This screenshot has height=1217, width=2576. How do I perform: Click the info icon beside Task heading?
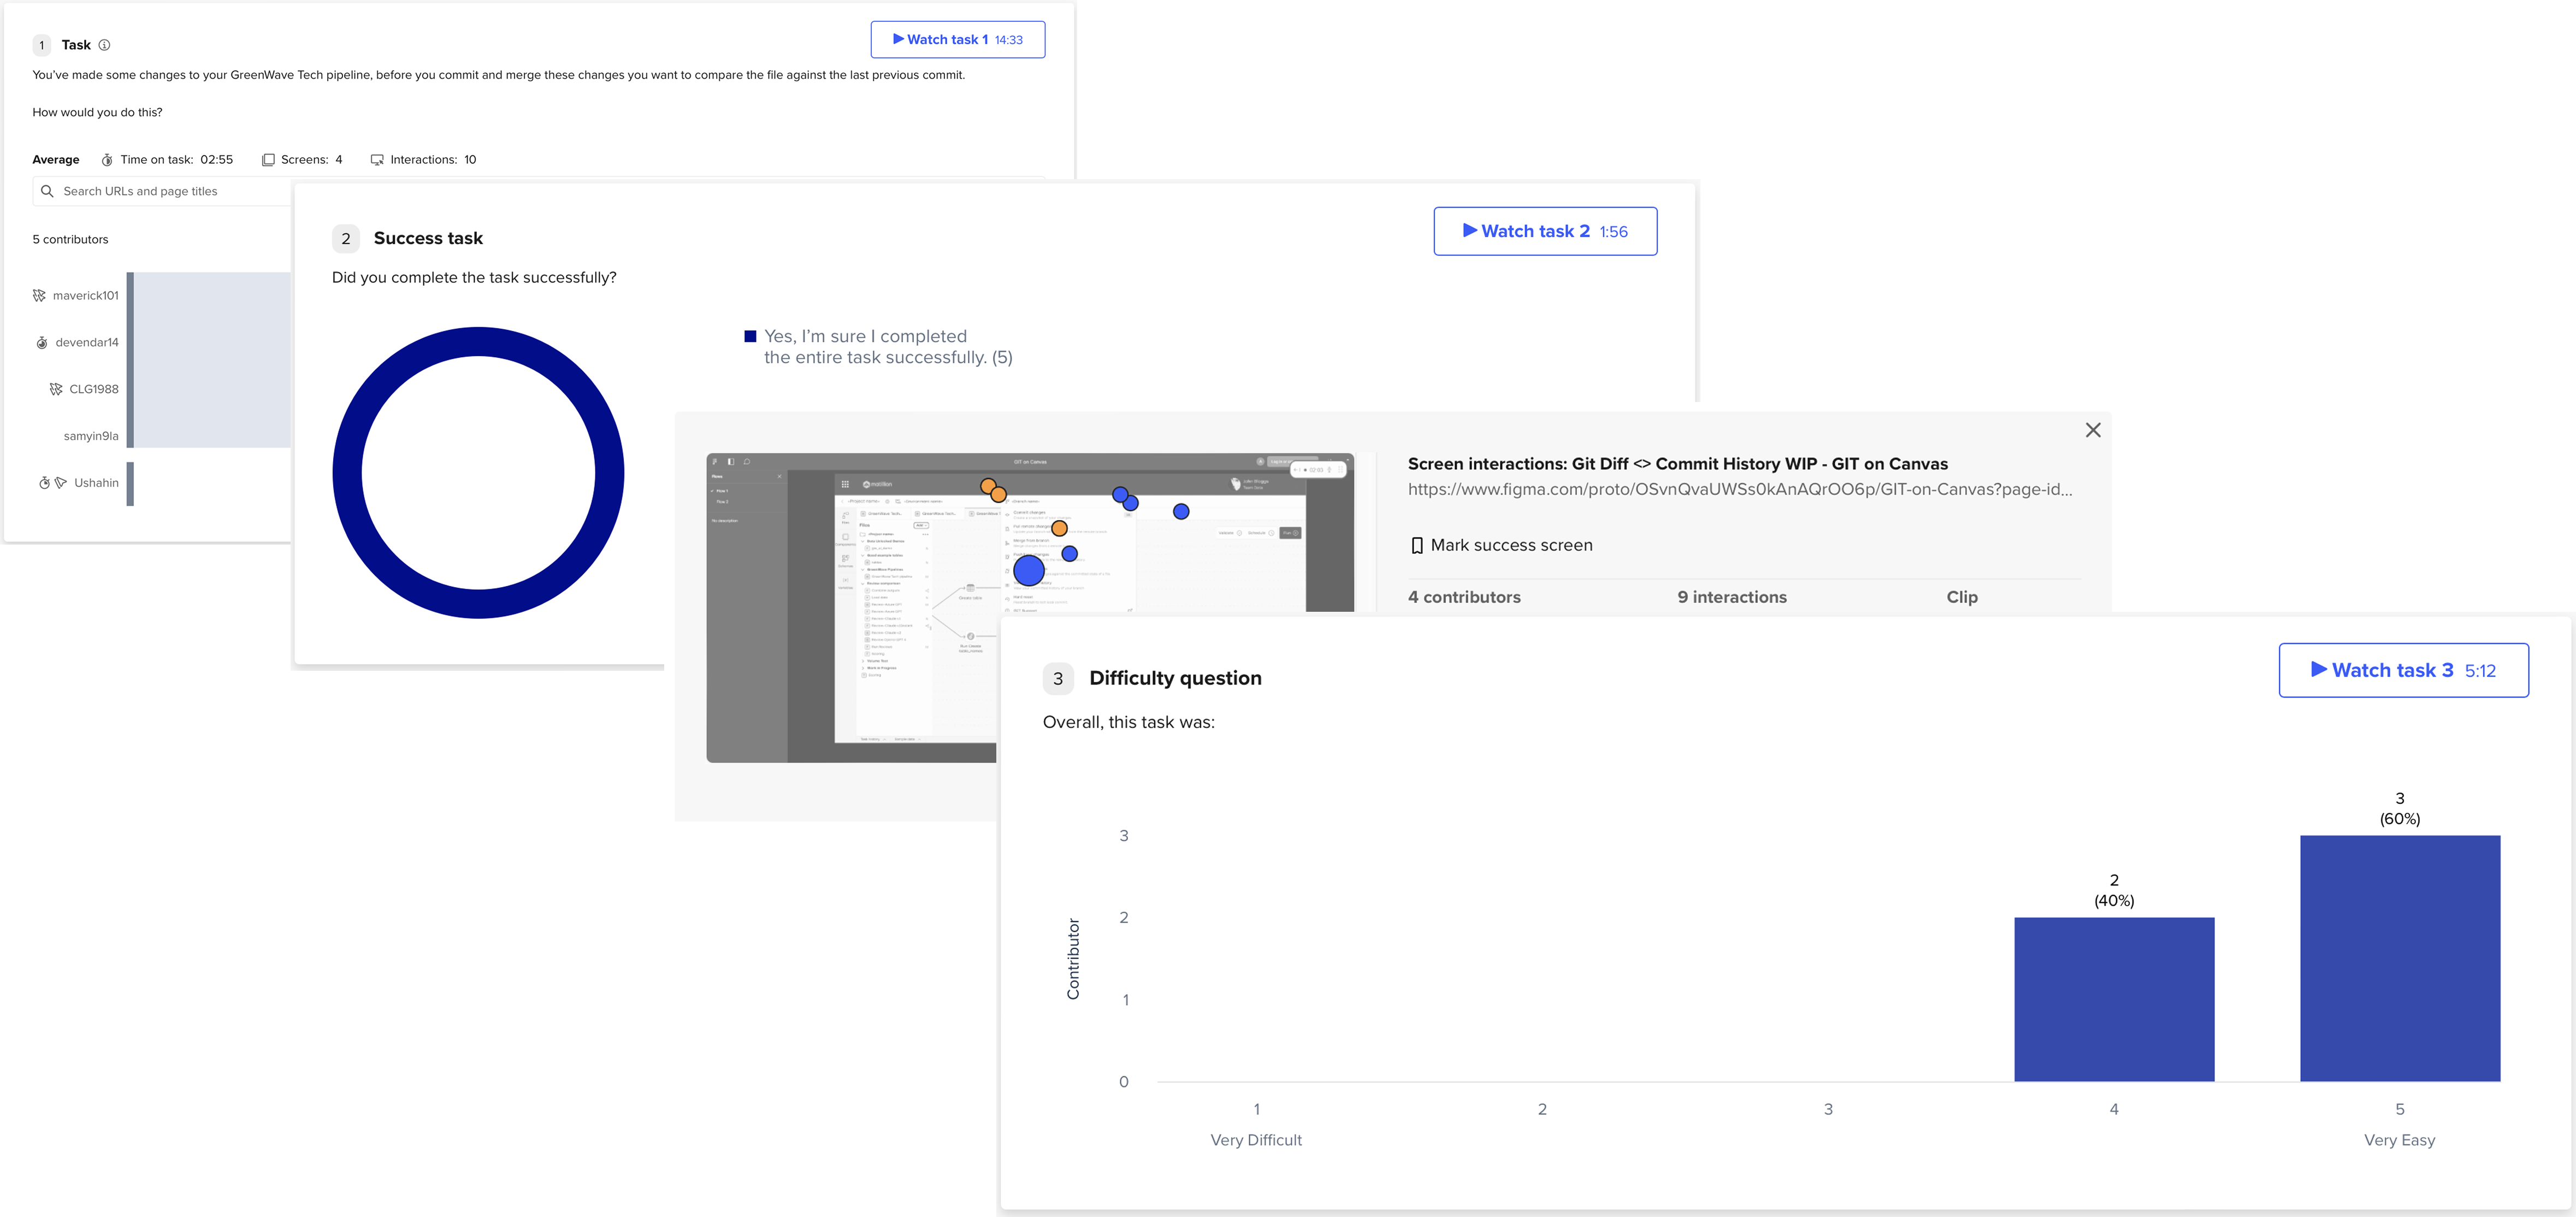[104, 45]
